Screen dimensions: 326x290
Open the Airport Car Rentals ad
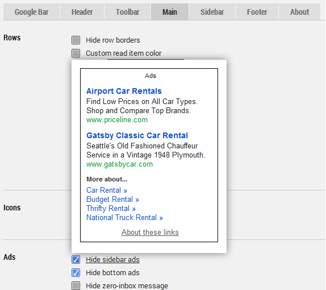(124, 91)
